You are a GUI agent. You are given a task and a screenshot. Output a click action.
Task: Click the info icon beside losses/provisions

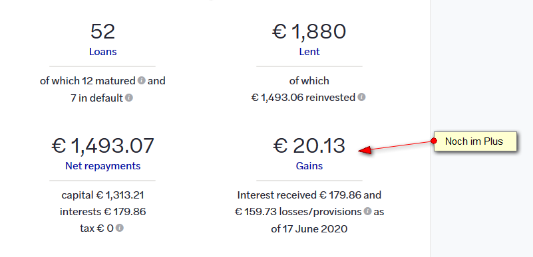pyautogui.click(x=367, y=212)
